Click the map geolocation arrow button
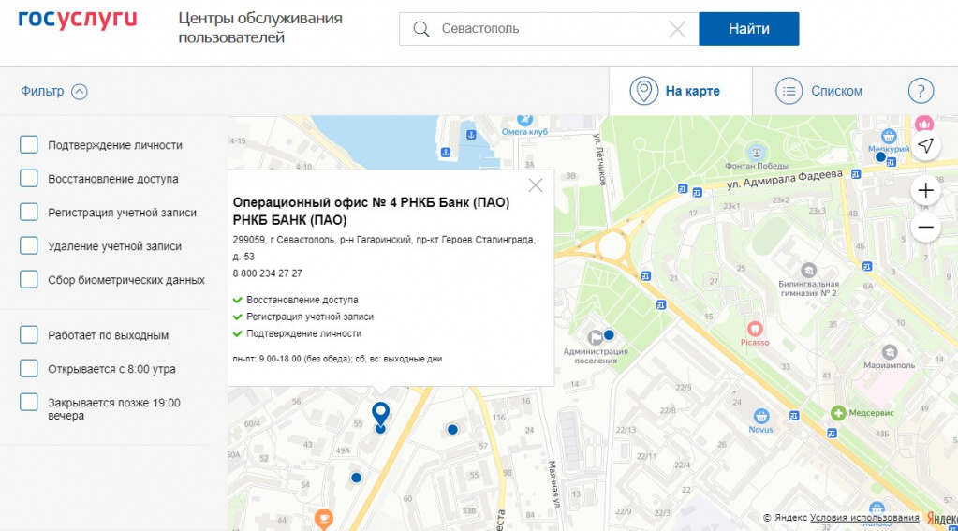 coord(925,145)
